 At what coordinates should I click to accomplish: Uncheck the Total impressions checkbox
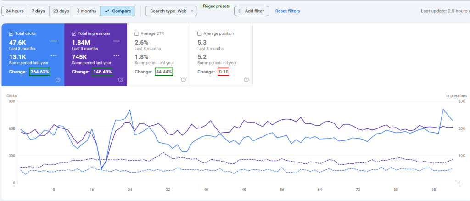[x=74, y=33]
